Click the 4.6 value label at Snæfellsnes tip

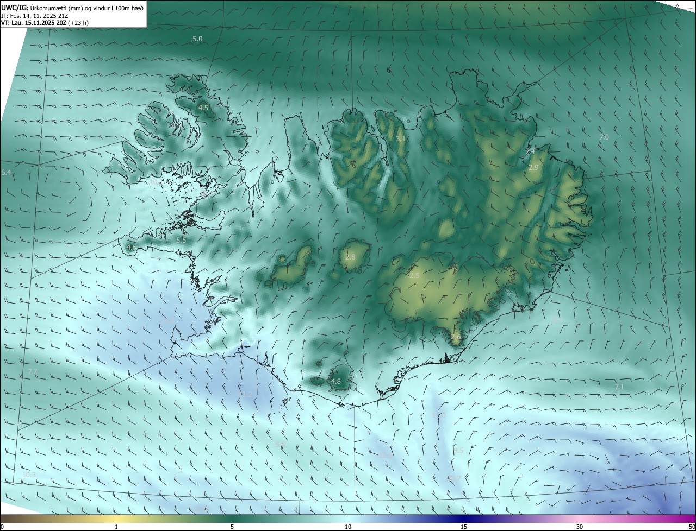click(x=131, y=248)
